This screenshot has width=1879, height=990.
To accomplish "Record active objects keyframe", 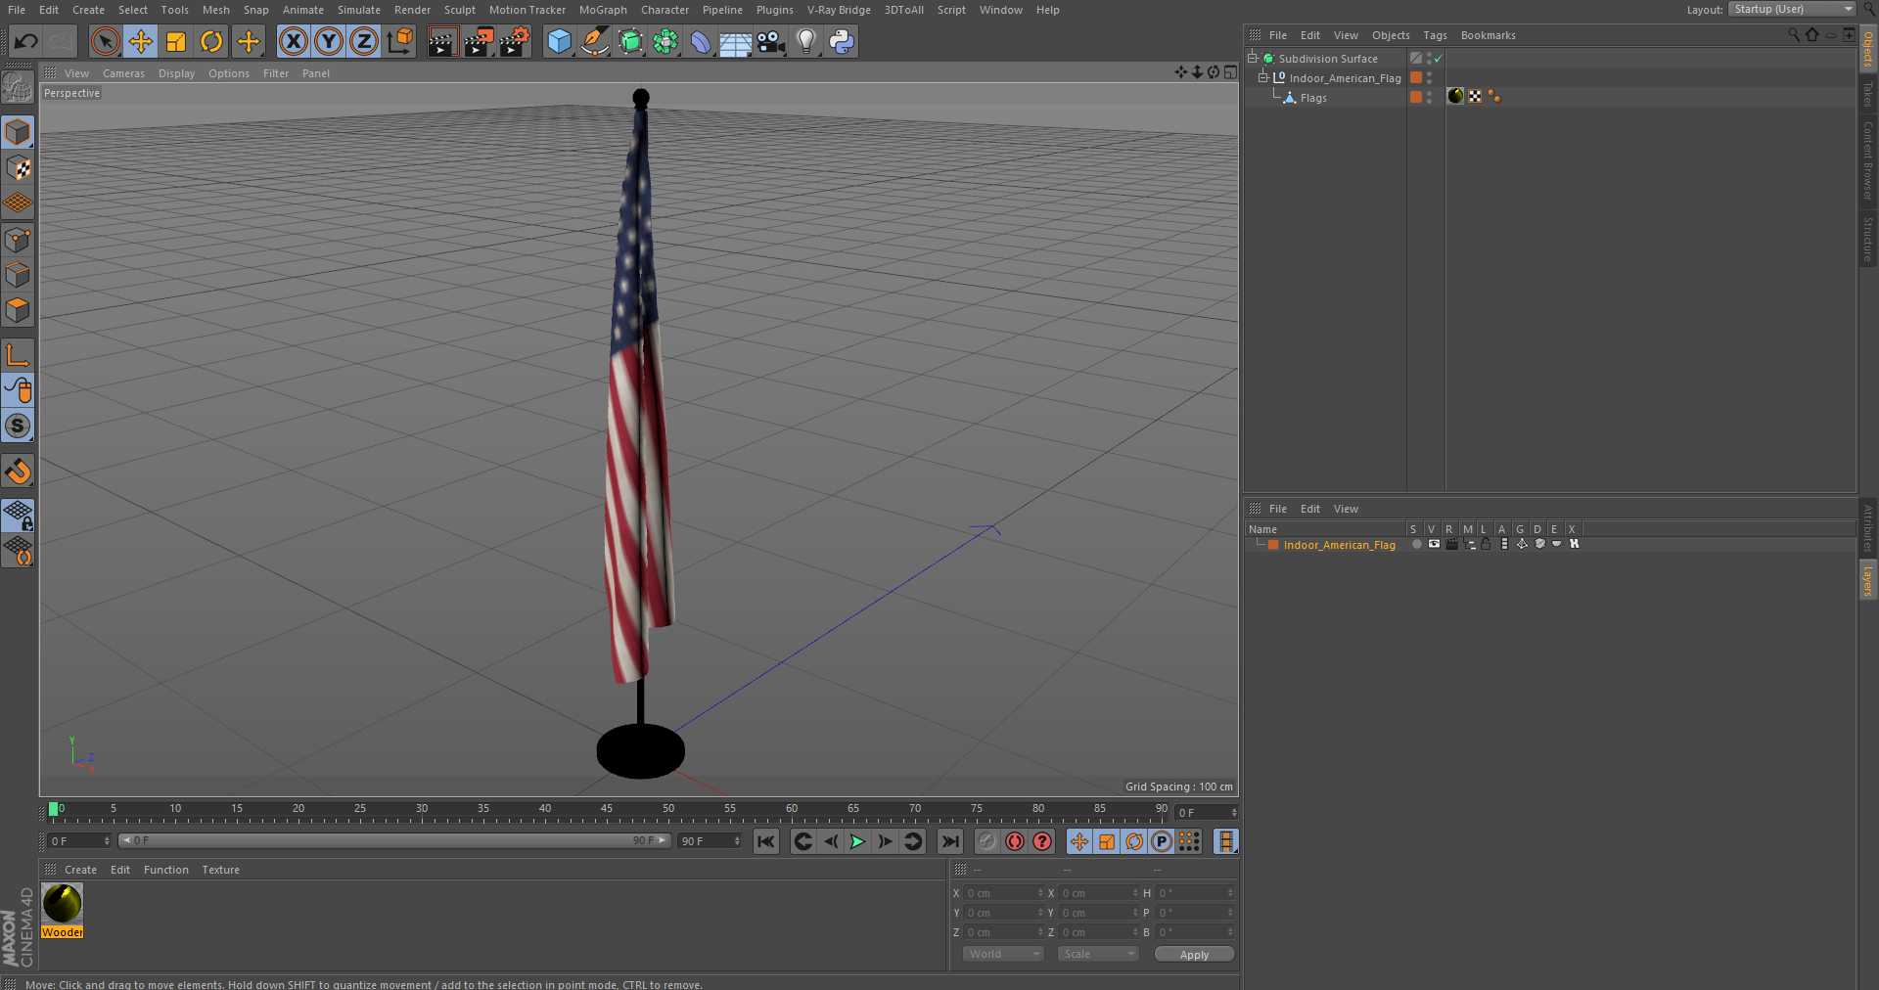I will [987, 841].
